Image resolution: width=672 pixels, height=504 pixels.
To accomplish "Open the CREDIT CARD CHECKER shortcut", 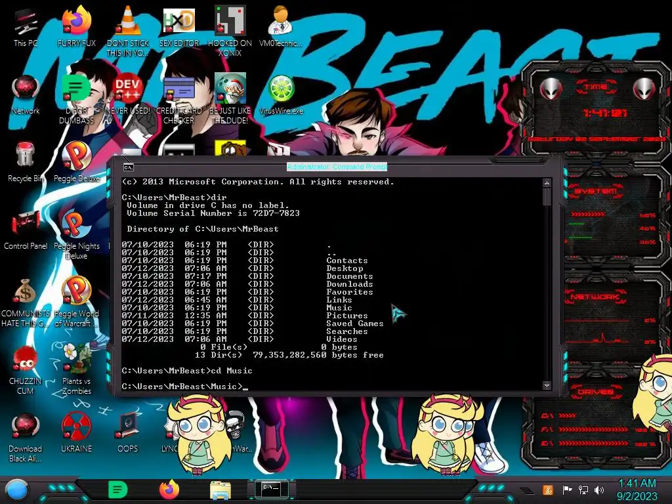I will tap(179, 98).
